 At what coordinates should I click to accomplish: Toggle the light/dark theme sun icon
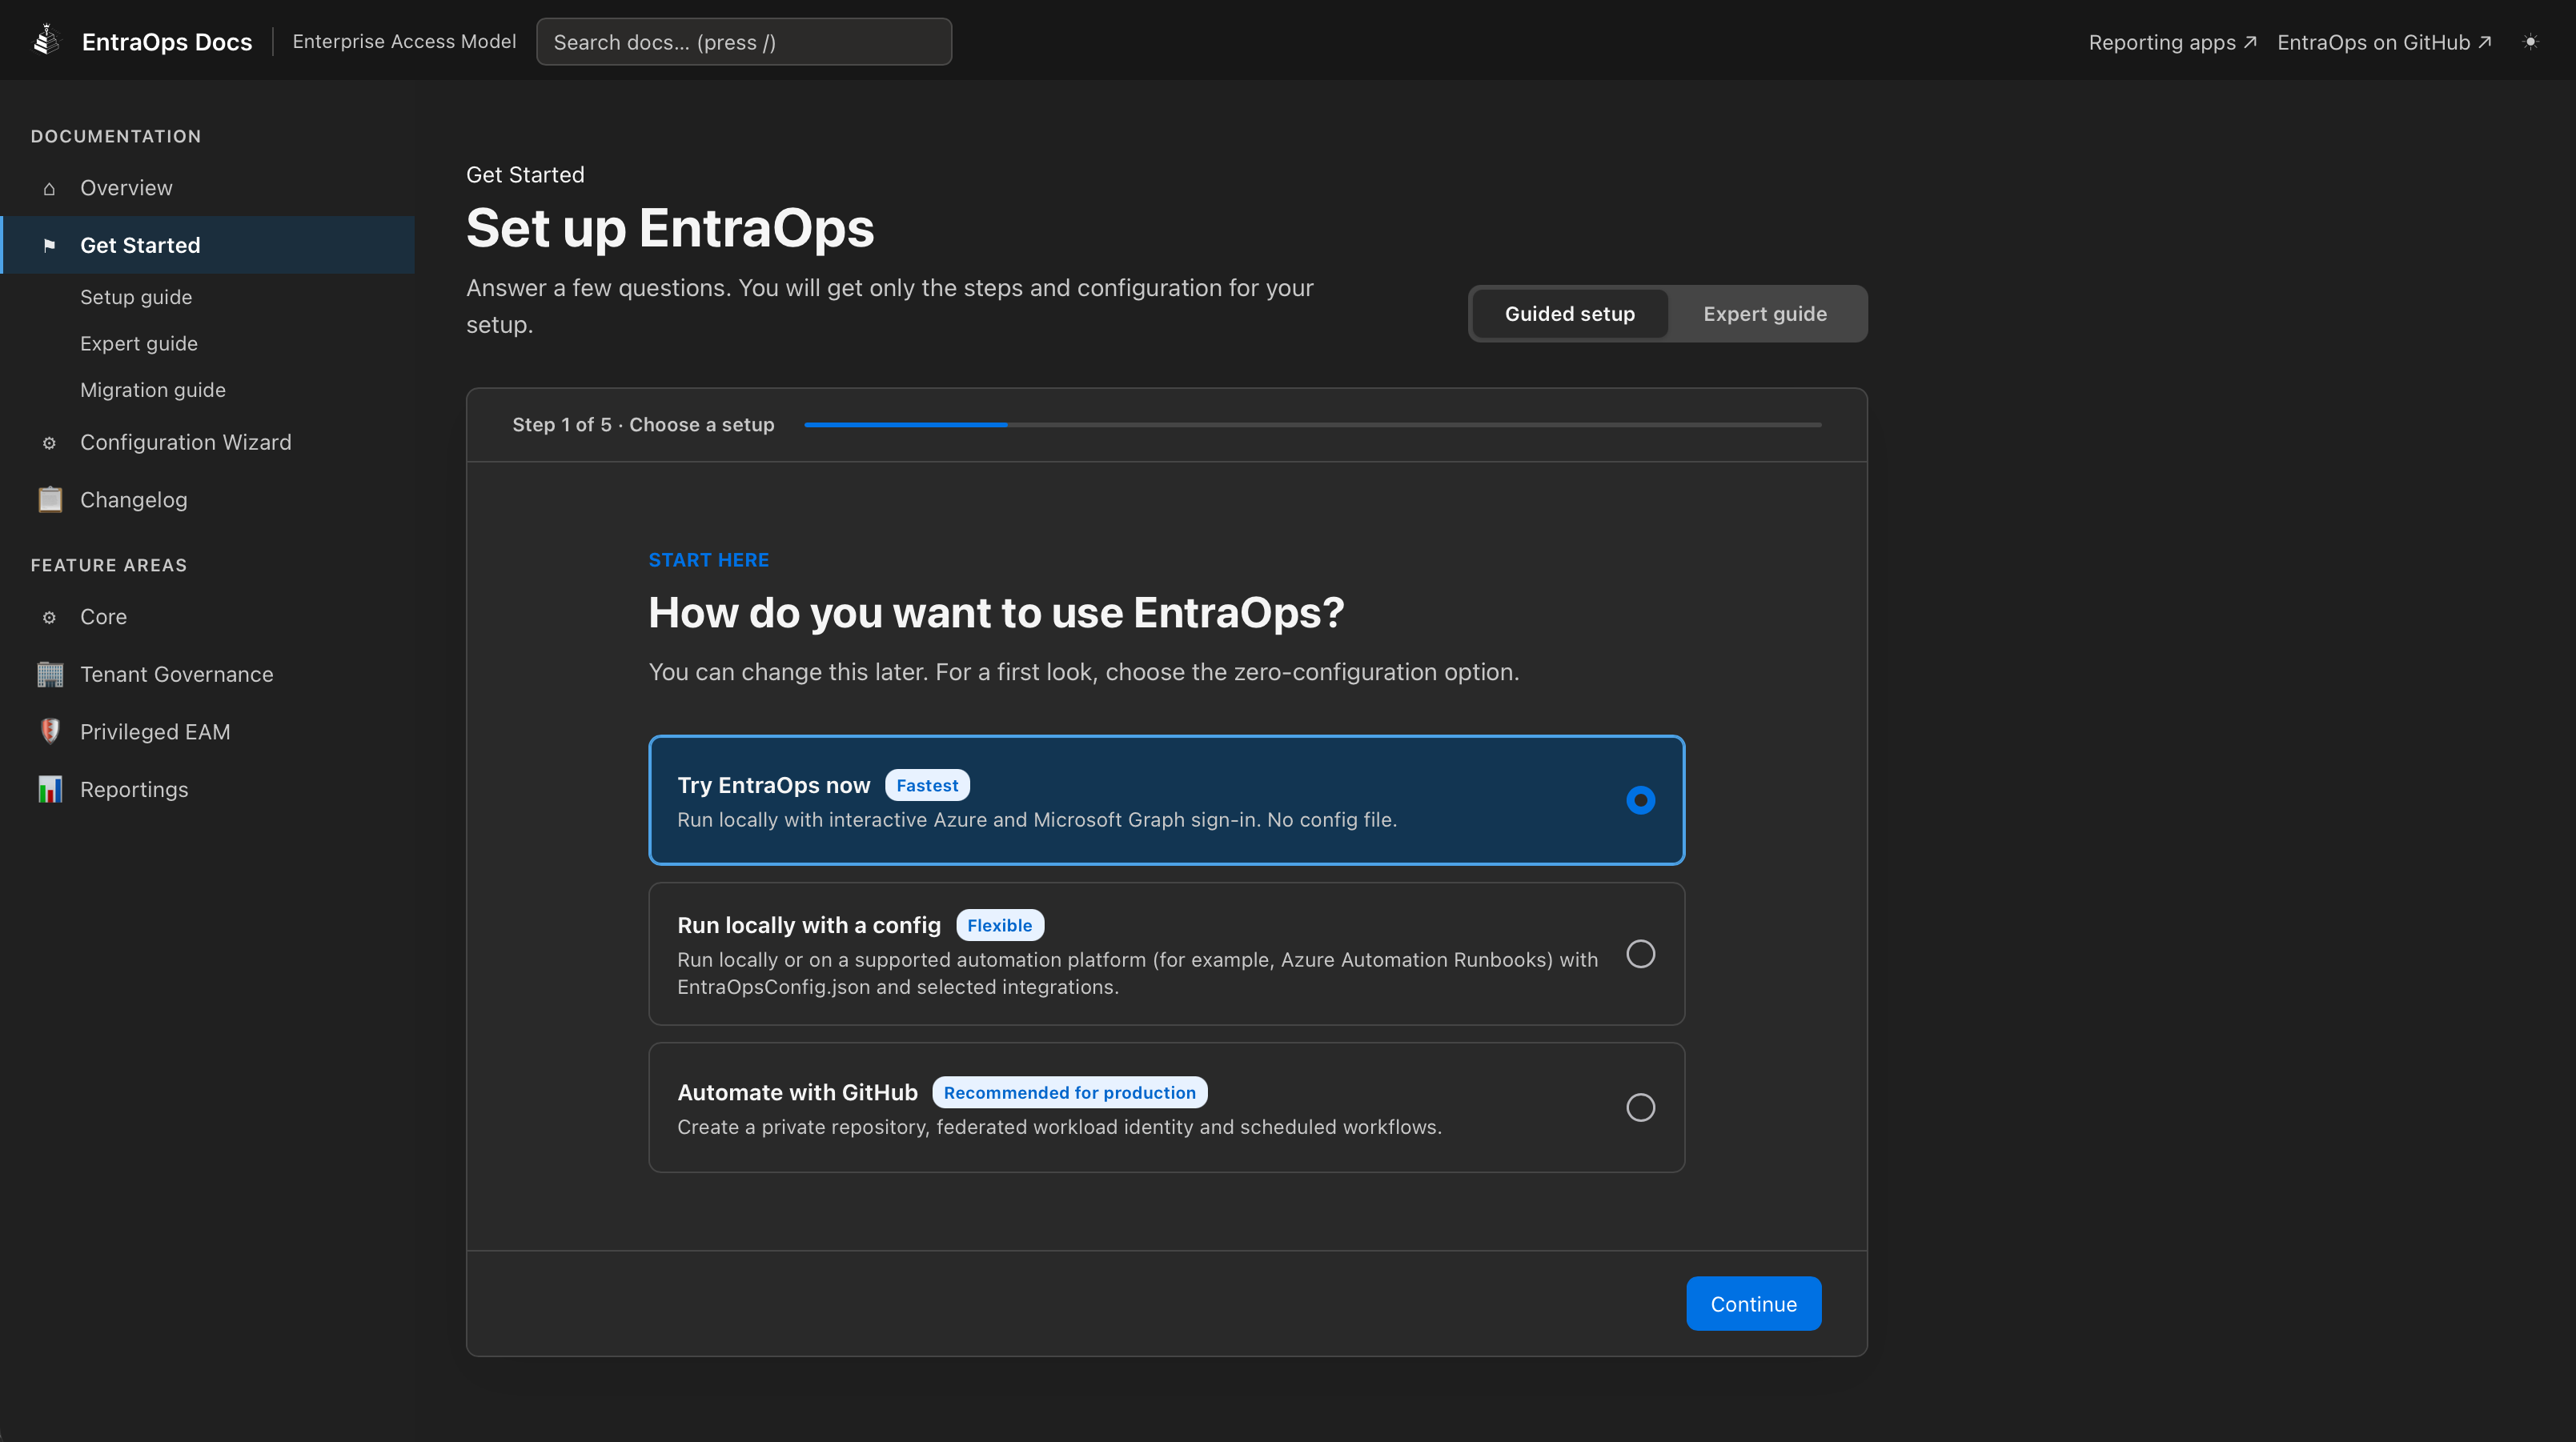pos(2530,42)
